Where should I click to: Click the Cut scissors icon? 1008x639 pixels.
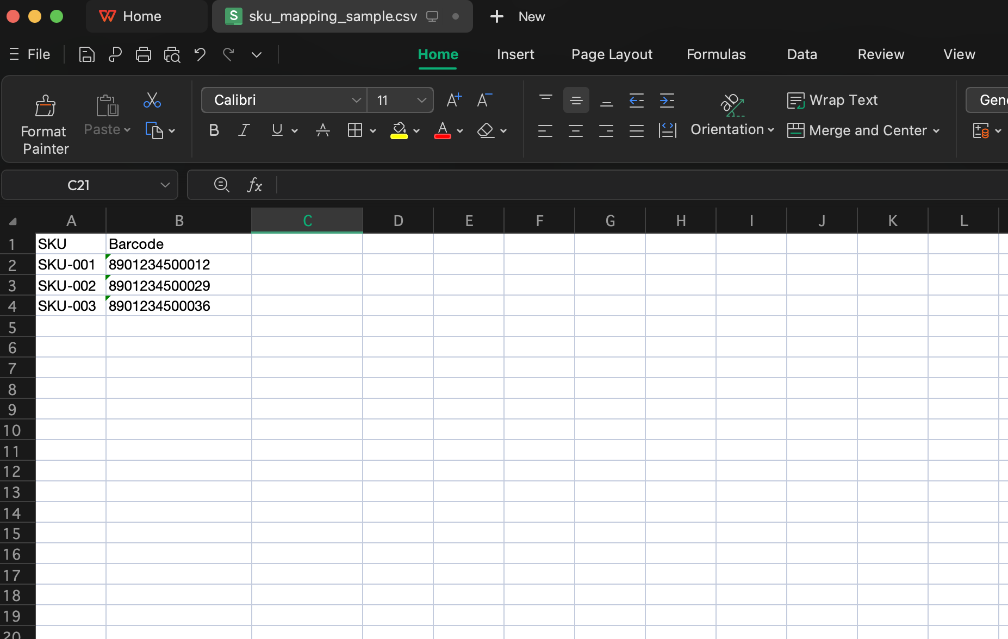tap(152, 100)
